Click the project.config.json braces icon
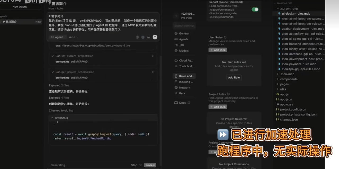 tap(277, 109)
